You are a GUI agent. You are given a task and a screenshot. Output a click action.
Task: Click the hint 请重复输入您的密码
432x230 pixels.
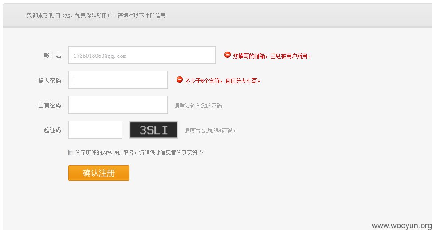coord(198,106)
